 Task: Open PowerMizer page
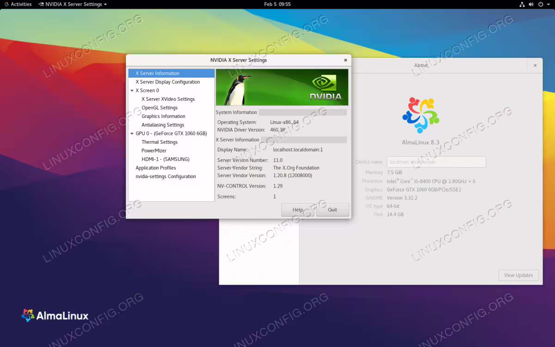154,151
